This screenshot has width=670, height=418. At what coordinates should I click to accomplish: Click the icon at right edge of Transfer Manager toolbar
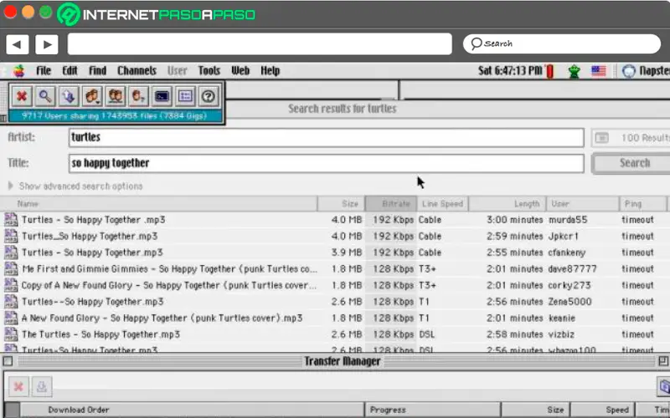coord(663,386)
